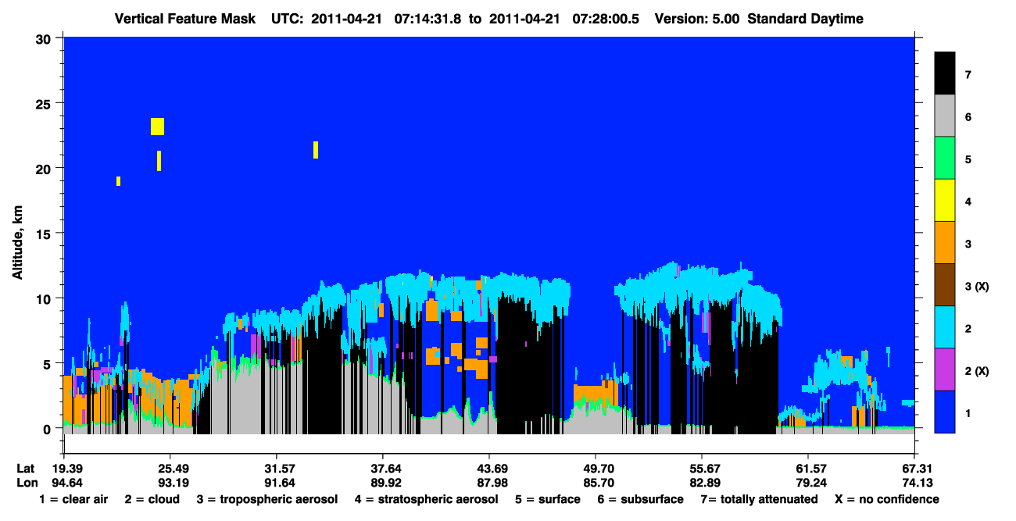Click the '4 = stratospheric aerosol' legend text

tap(426, 499)
